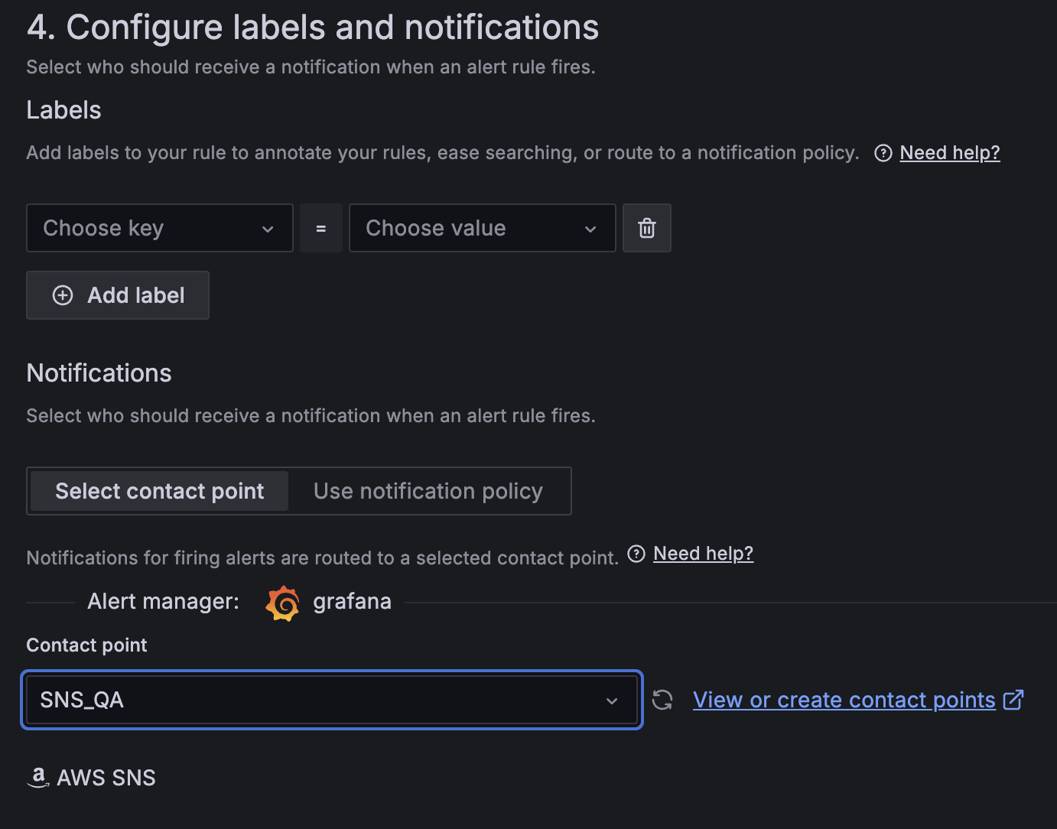Screen dimensions: 1057x829
Task: Click the external link icon after contact points link
Action: (x=1014, y=698)
